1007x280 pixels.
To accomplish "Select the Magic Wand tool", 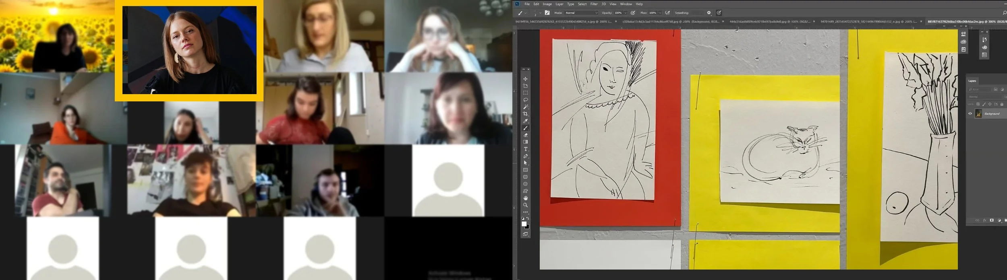I will point(525,107).
